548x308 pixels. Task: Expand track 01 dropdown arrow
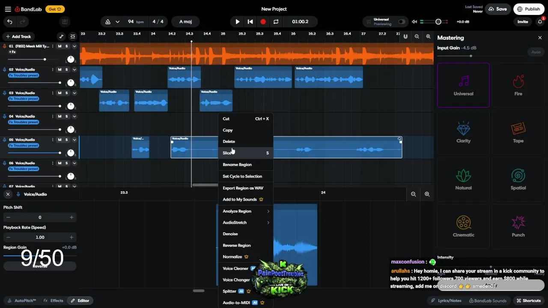point(74,46)
